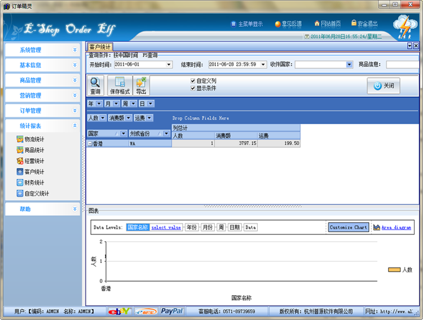Screen dimensions: 423x320
Task: Click the WA province cell
Action: [x=150, y=144]
